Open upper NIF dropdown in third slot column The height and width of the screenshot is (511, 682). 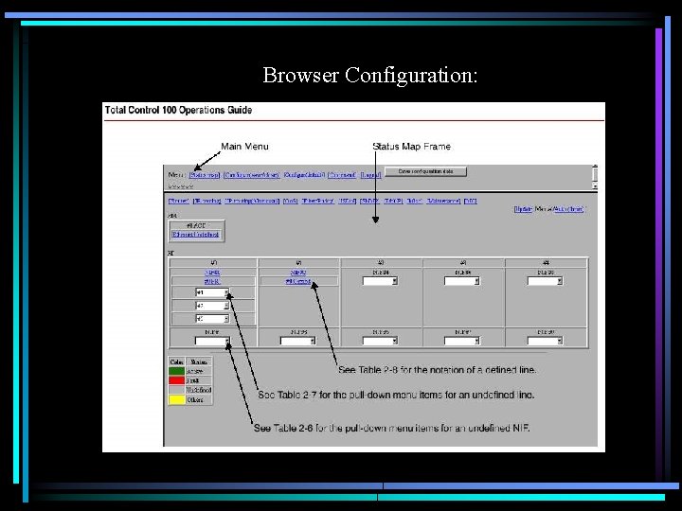[380, 281]
